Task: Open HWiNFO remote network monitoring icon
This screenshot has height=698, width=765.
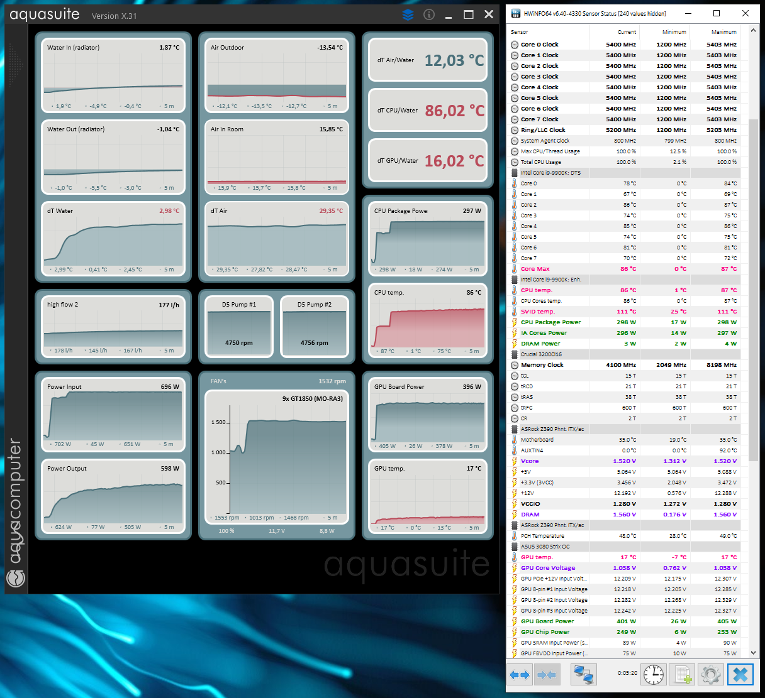Action: coord(584,675)
